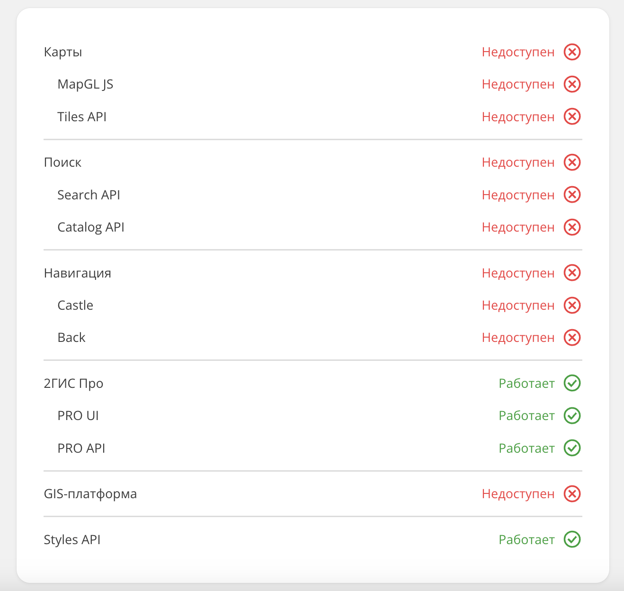The width and height of the screenshot is (624, 591).
Task: Select the Поиск service group label
Action: coord(62,162)
